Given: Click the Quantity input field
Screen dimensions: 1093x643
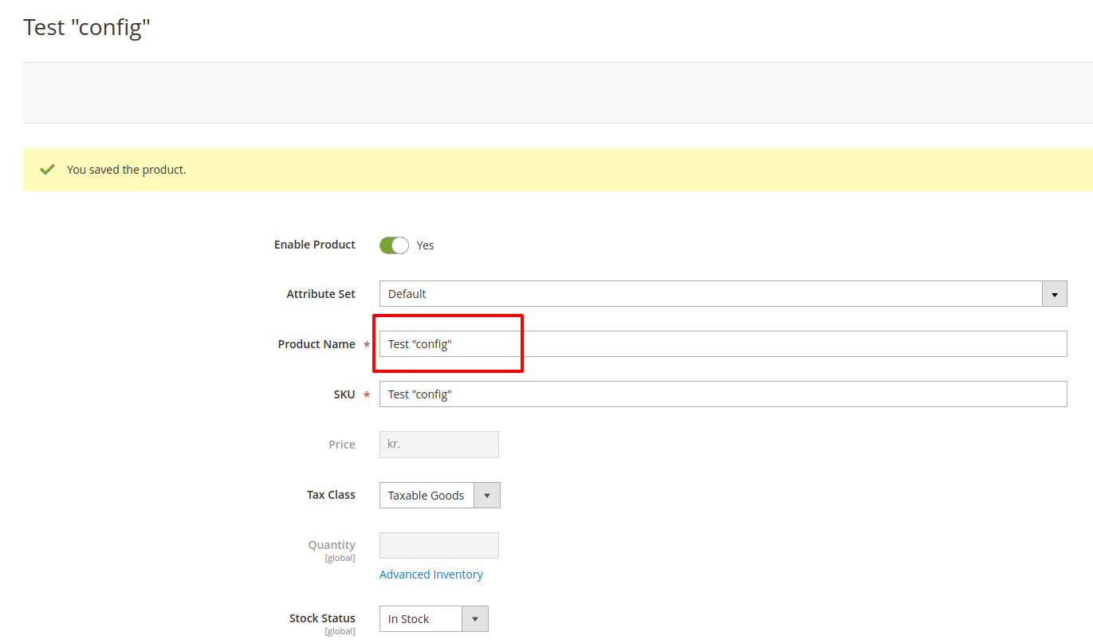Looking at the screenshot, I should [x=438, y=545].
